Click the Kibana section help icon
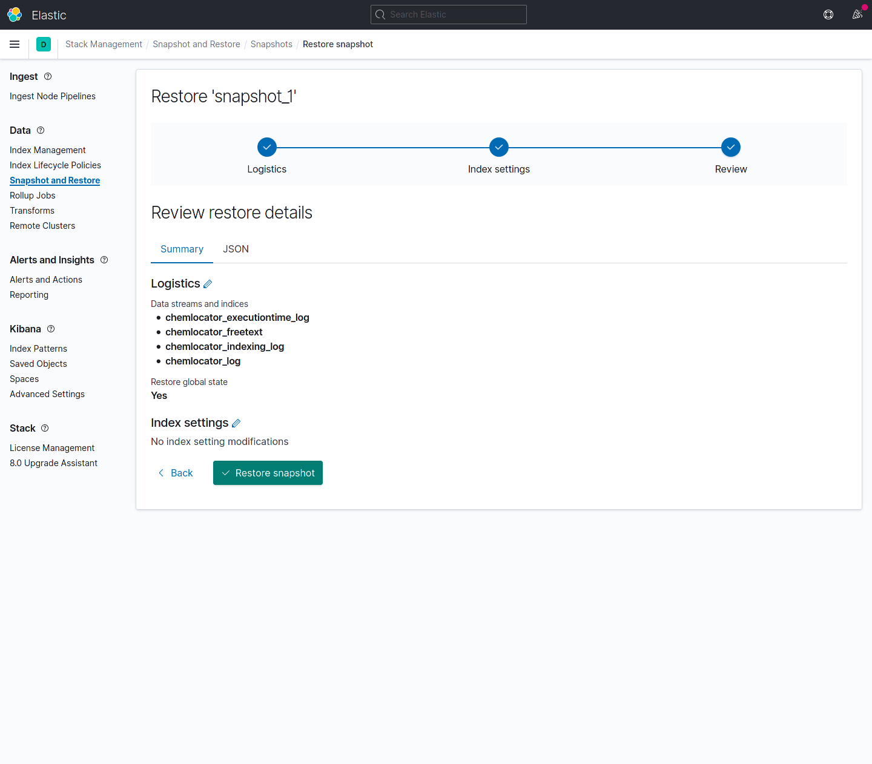 click(x=51, y=329)
